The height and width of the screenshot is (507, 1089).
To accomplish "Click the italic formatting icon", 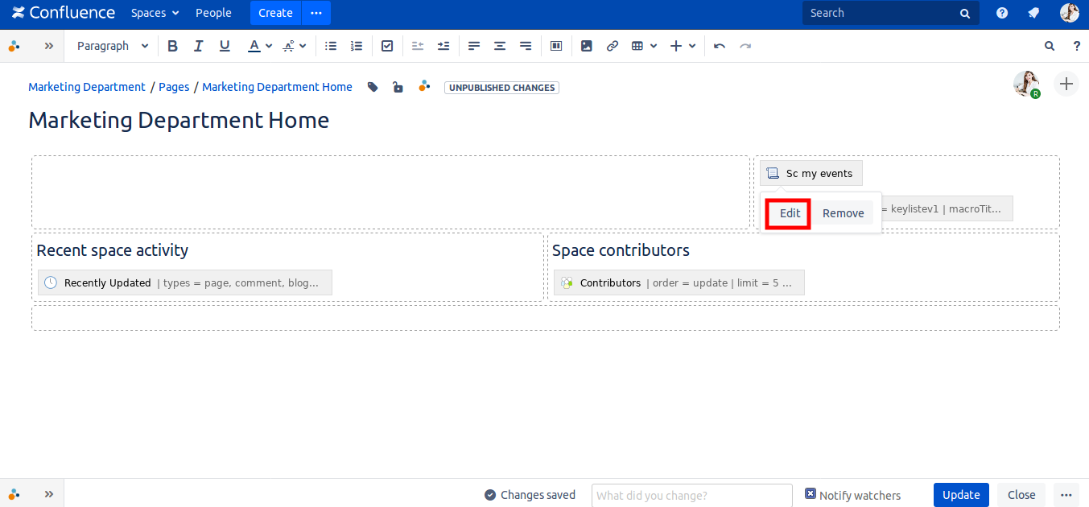I will pyautogui.click(x=198, y=46).
